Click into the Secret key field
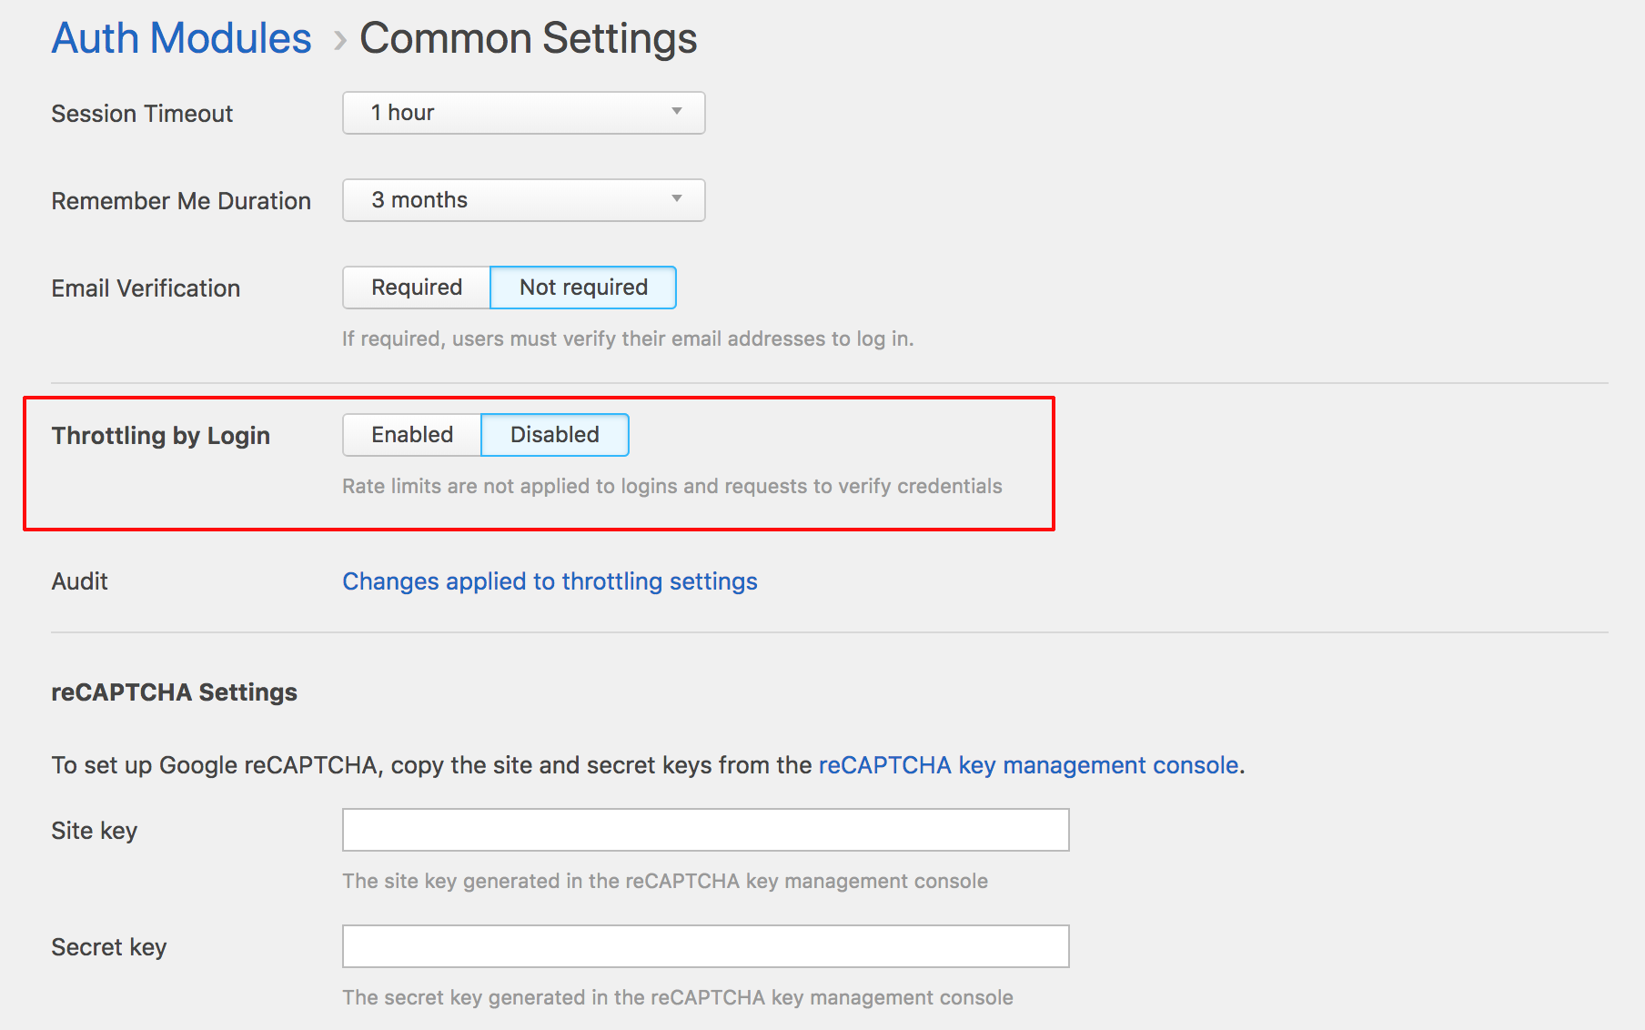This screenshot has height=1030, width=1645. [x=705, y=946]
